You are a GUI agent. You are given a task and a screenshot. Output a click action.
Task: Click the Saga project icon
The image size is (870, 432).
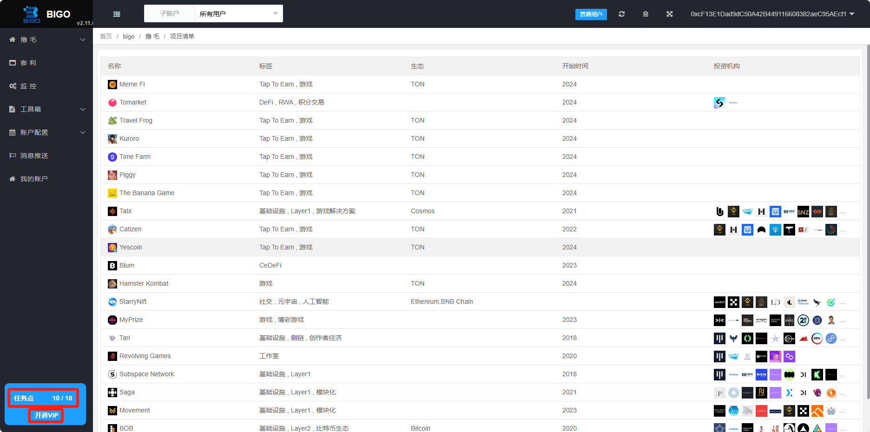pyautogui.click(x=112, y=393)
